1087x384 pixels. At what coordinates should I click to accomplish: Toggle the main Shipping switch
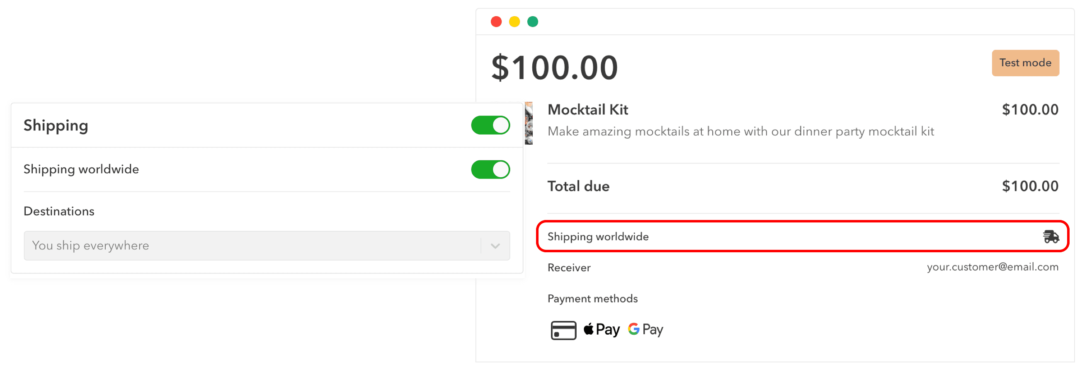(x=490, y=125)
